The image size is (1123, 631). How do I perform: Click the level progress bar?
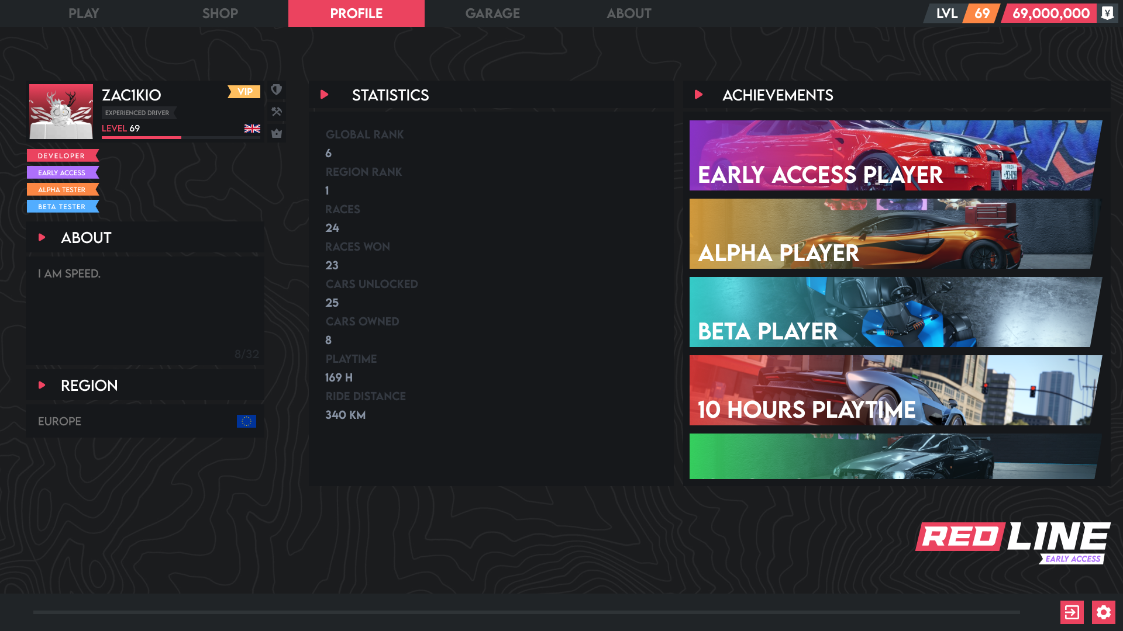point(181,138)
